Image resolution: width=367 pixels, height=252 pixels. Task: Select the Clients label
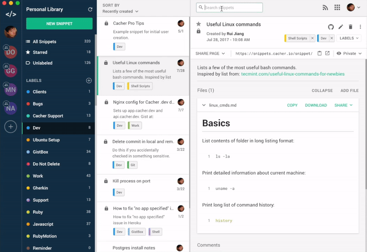click(58, 92)
